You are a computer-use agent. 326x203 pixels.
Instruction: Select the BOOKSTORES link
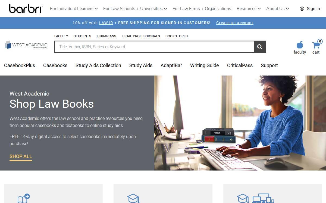coord(177,36)
